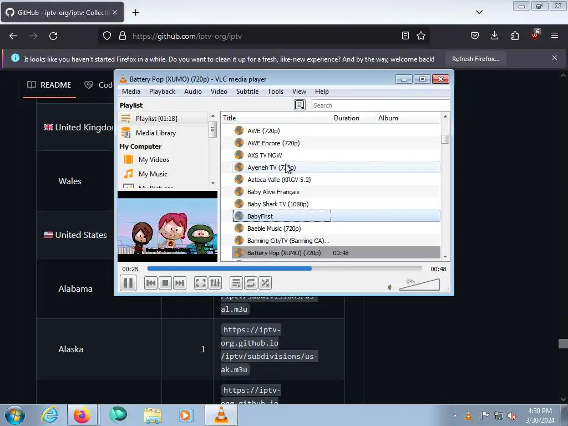The height and width of the screenshot is (426, 568).
Task: Sort playlist by Duration column
Action: tap(353, 118)
